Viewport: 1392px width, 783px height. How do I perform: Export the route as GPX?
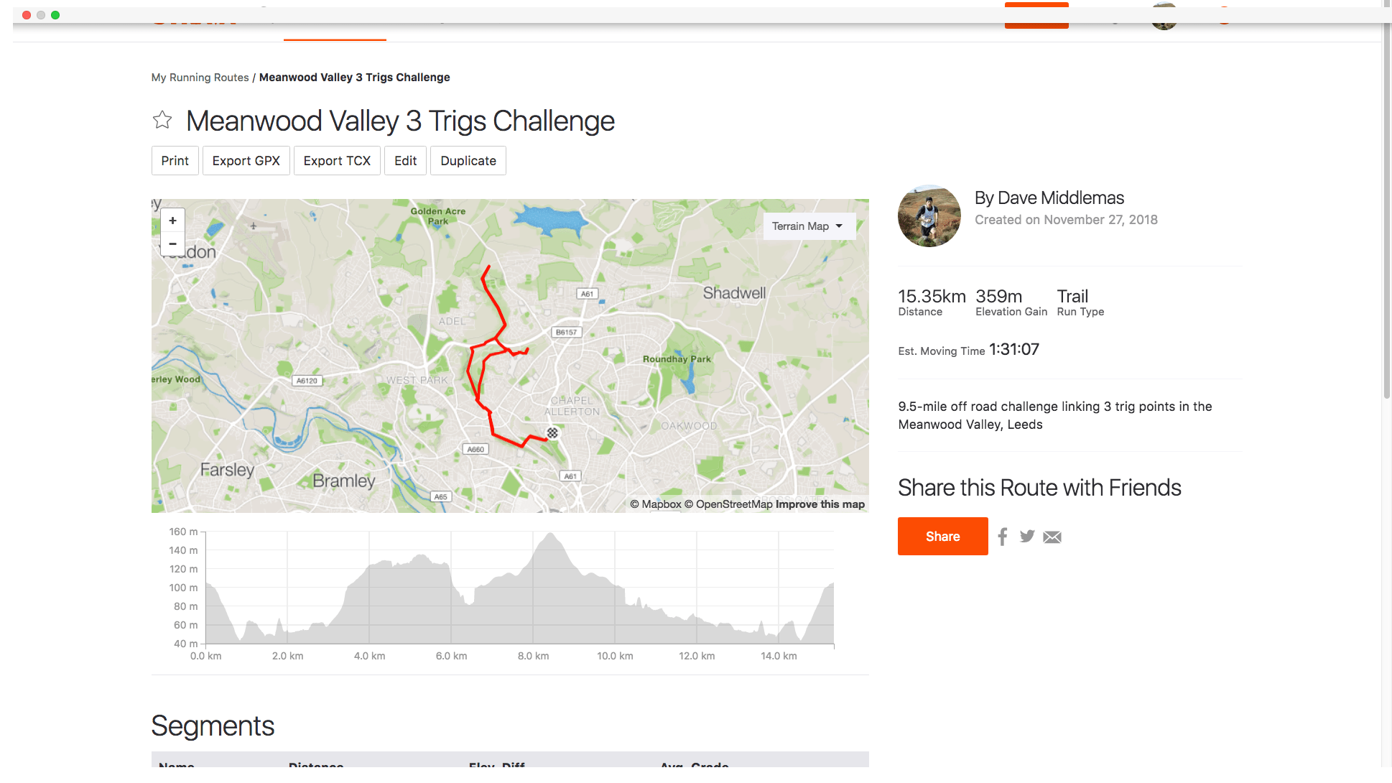[246, 161]
